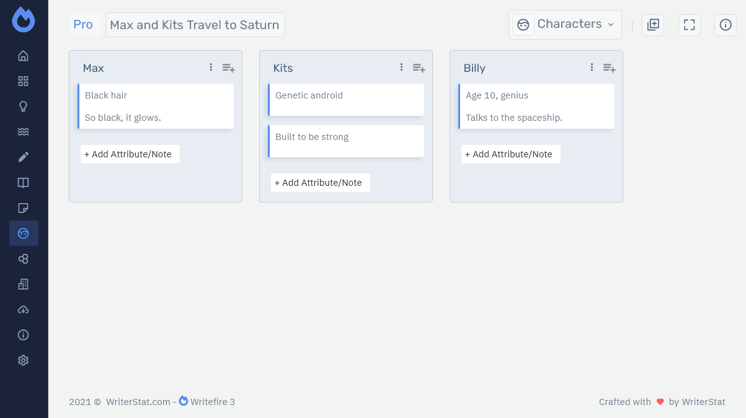Viewport: 746px width, 418px height.
Task: Click the add new character board icon
Action: tap(653, 25)
